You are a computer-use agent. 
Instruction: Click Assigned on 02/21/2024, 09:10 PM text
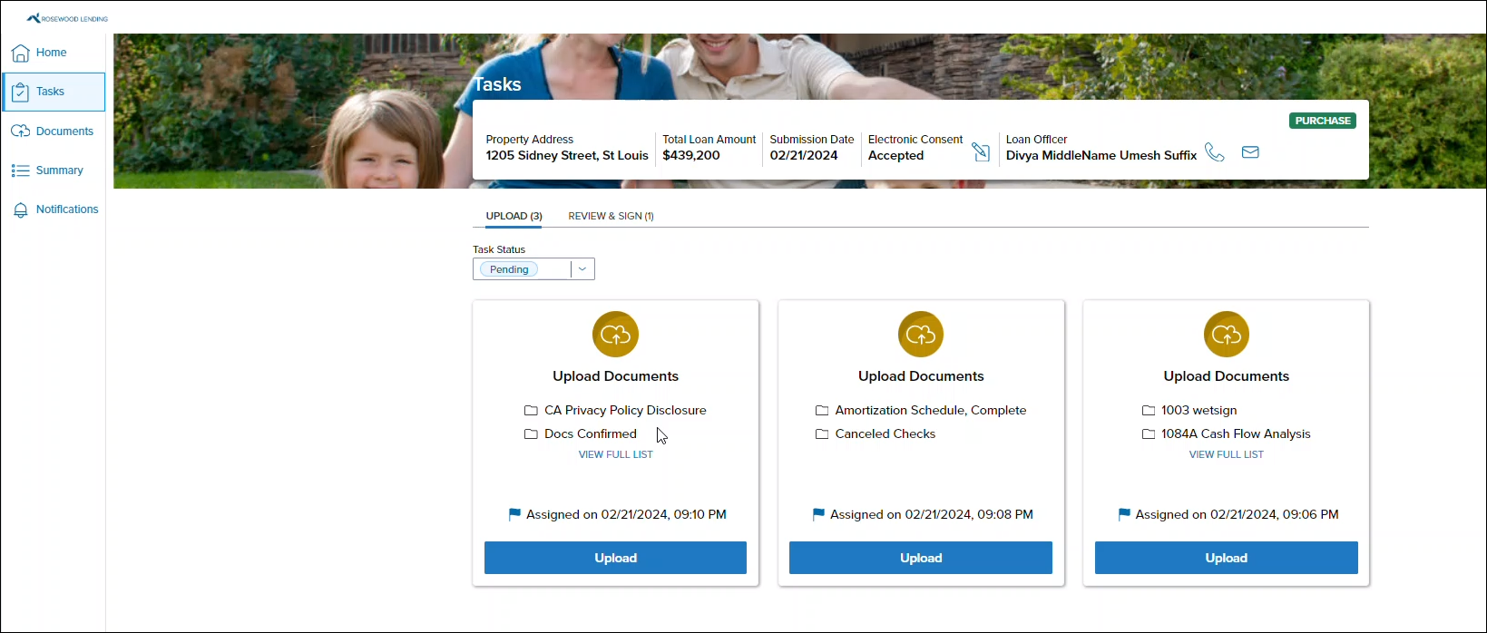click(626, 514)
